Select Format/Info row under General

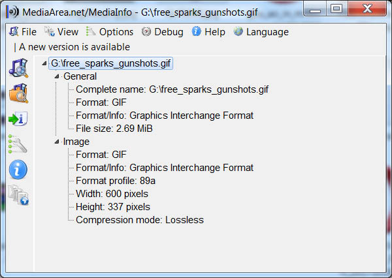click(x=165, y=116)
